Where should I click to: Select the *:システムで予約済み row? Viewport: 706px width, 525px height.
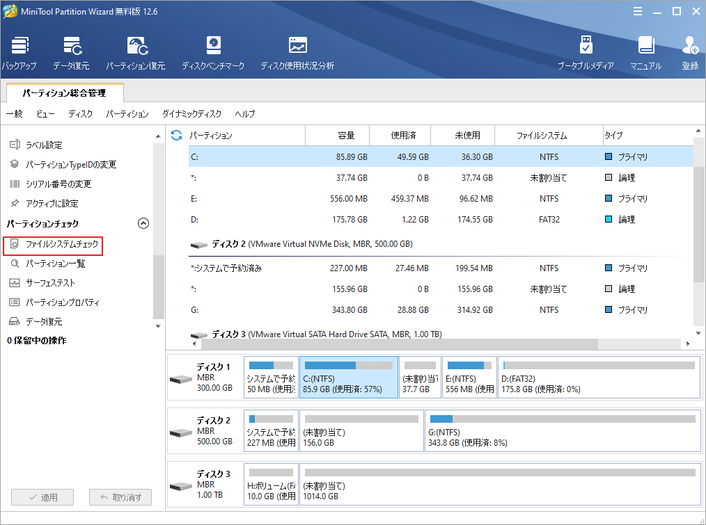(441, 268)
